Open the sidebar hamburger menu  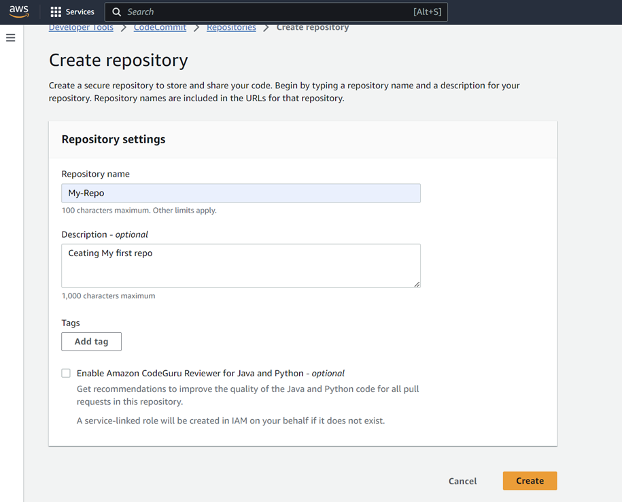pyautogui.click(x=10, y=37)
